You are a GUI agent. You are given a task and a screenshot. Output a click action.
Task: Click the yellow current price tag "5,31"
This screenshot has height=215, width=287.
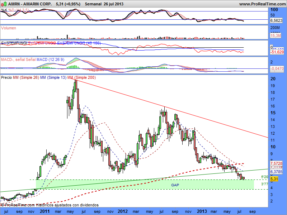[274, 179]
